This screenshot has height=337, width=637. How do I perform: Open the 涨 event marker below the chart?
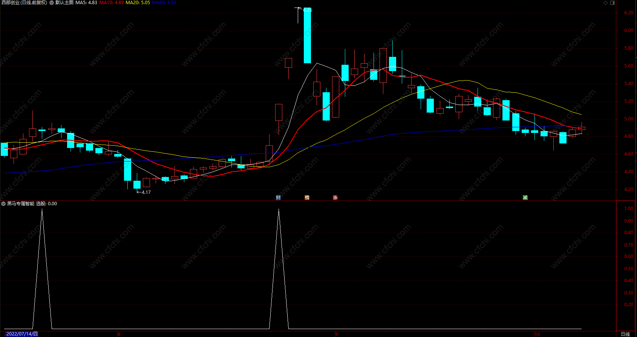coord(335,197)
